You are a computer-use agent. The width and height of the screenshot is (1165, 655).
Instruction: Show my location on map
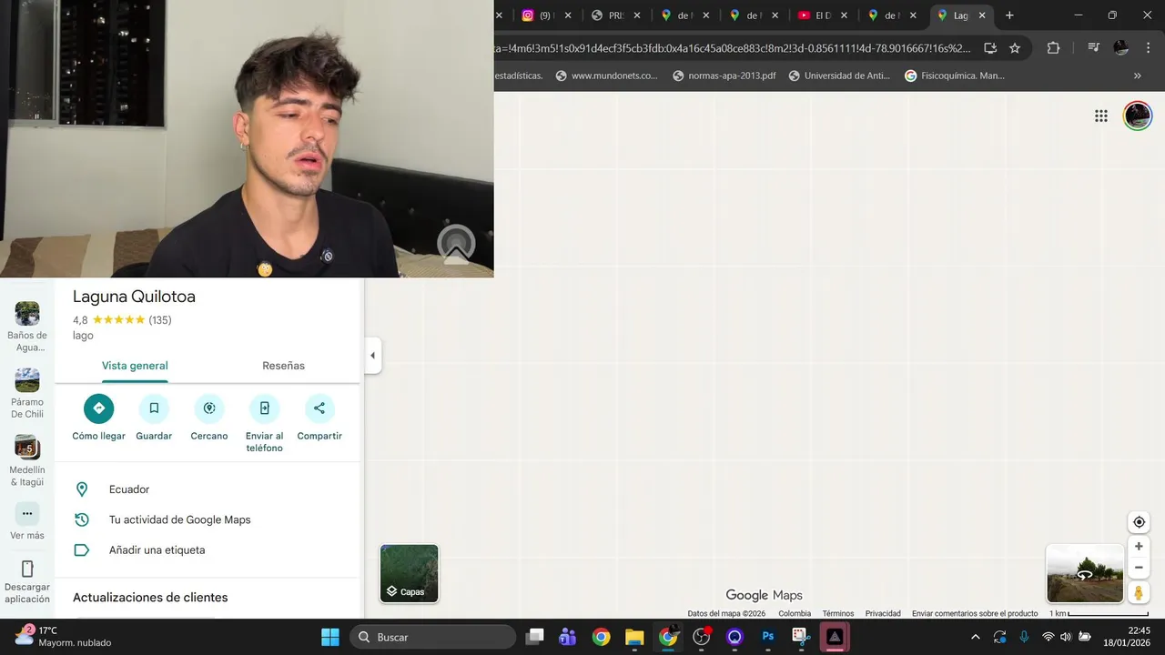pos(1139,522)
